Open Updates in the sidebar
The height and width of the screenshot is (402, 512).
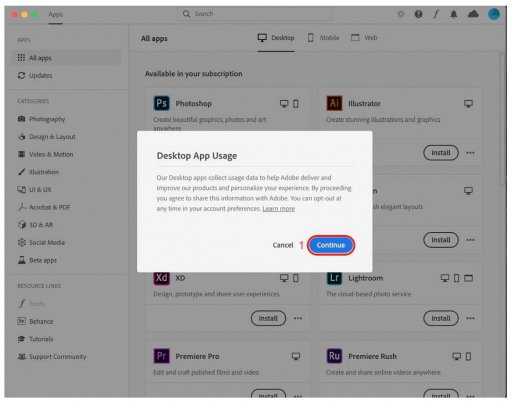pos(40,75)
